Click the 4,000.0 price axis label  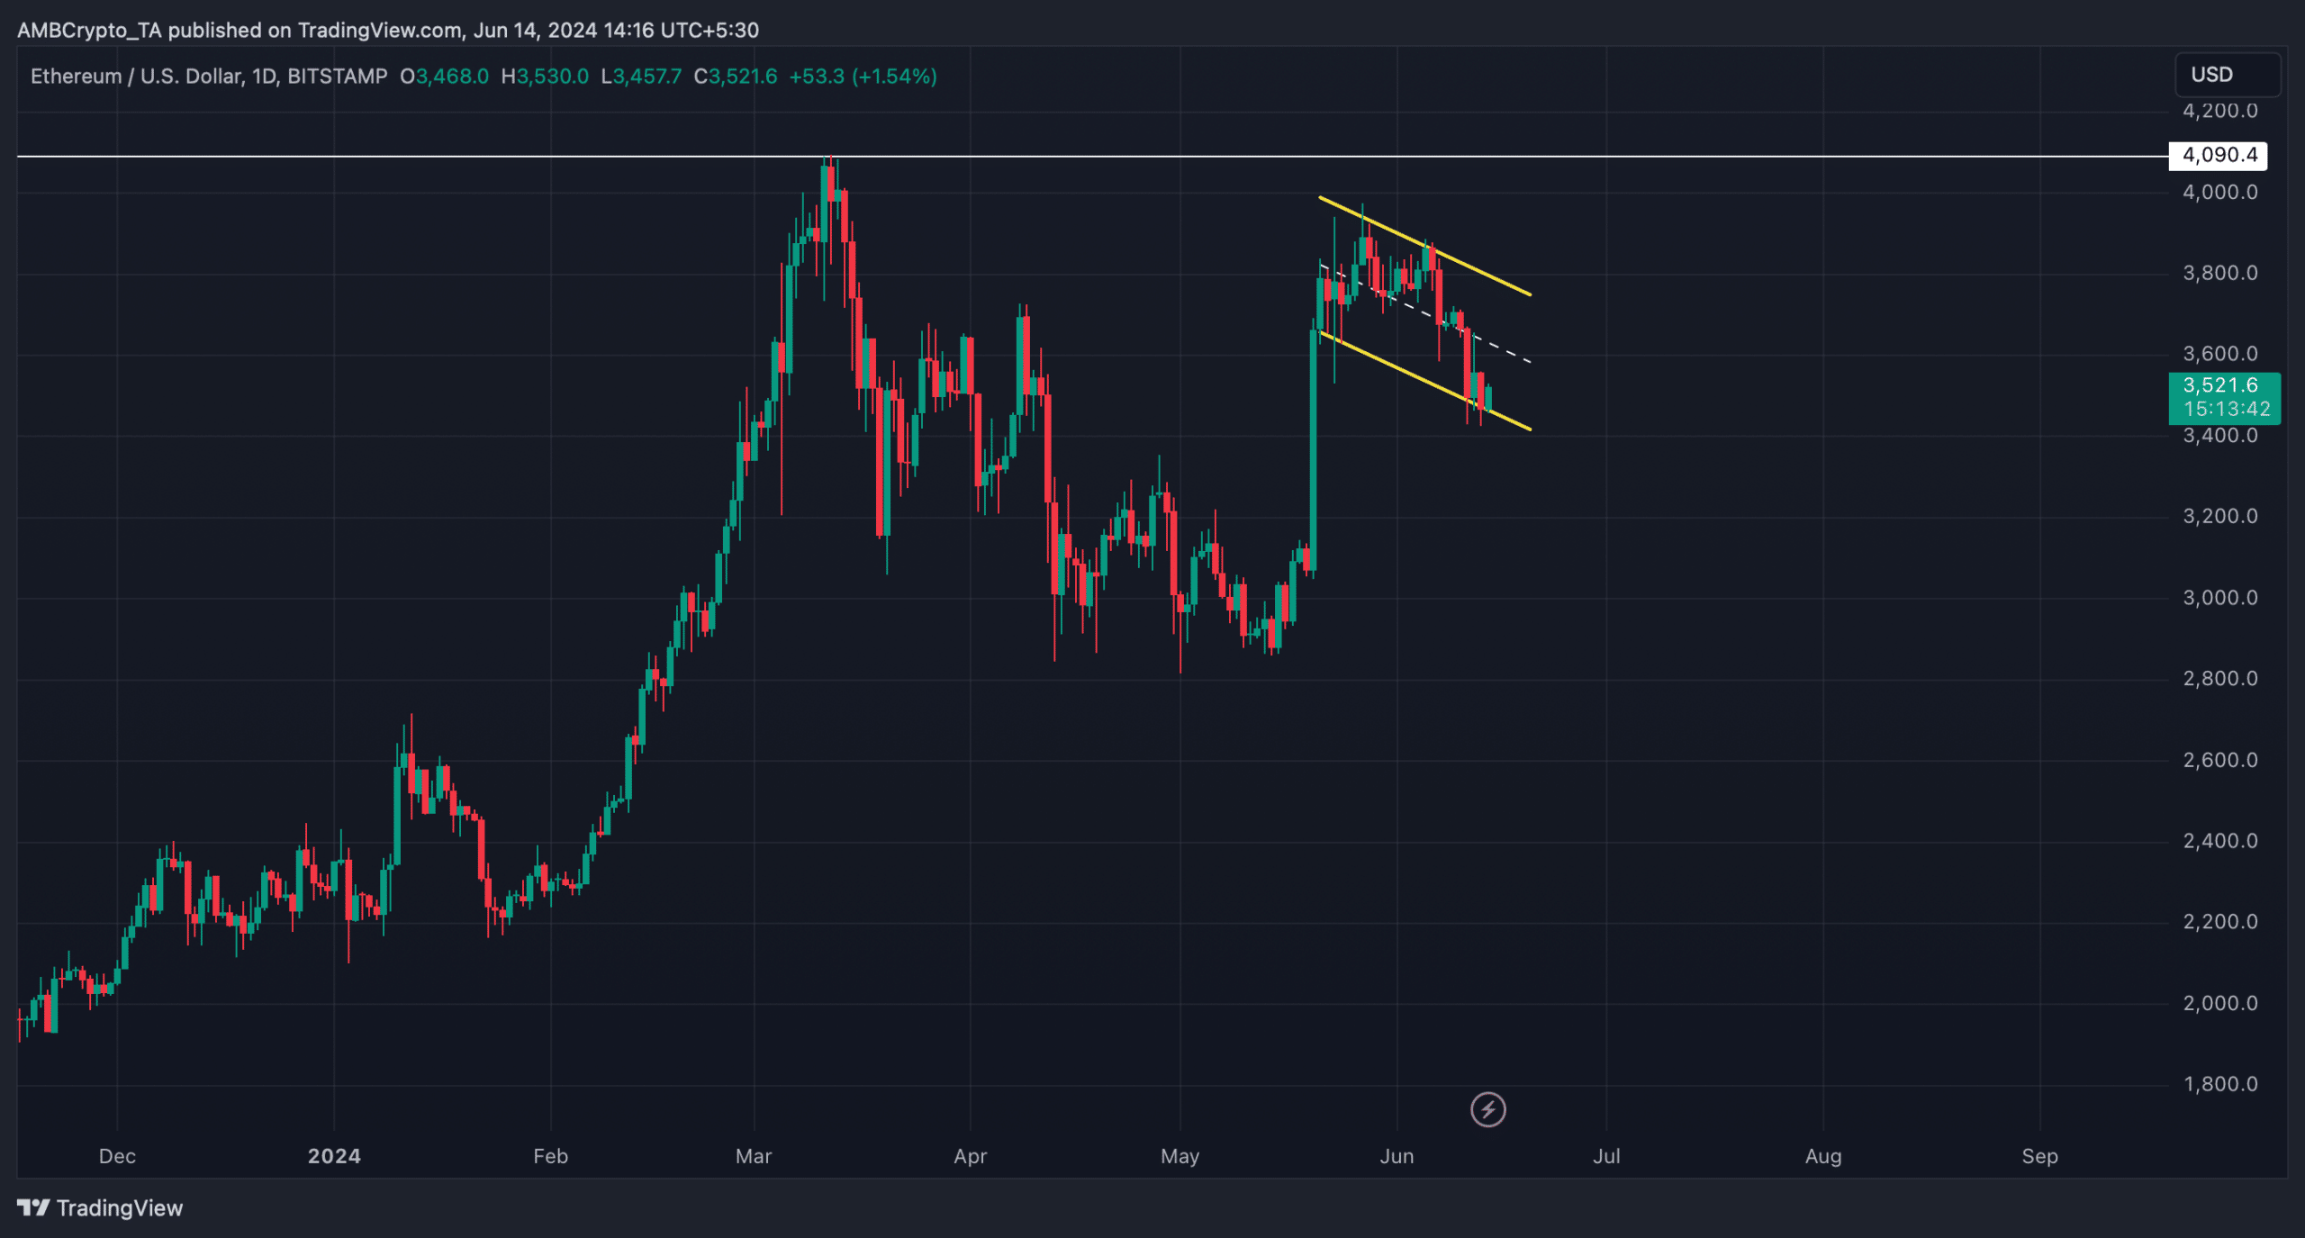[2220, 192]
